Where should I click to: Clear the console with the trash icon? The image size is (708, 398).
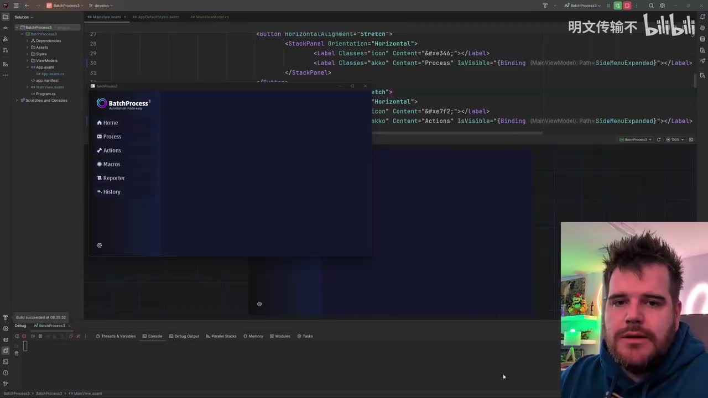point(17,353)
